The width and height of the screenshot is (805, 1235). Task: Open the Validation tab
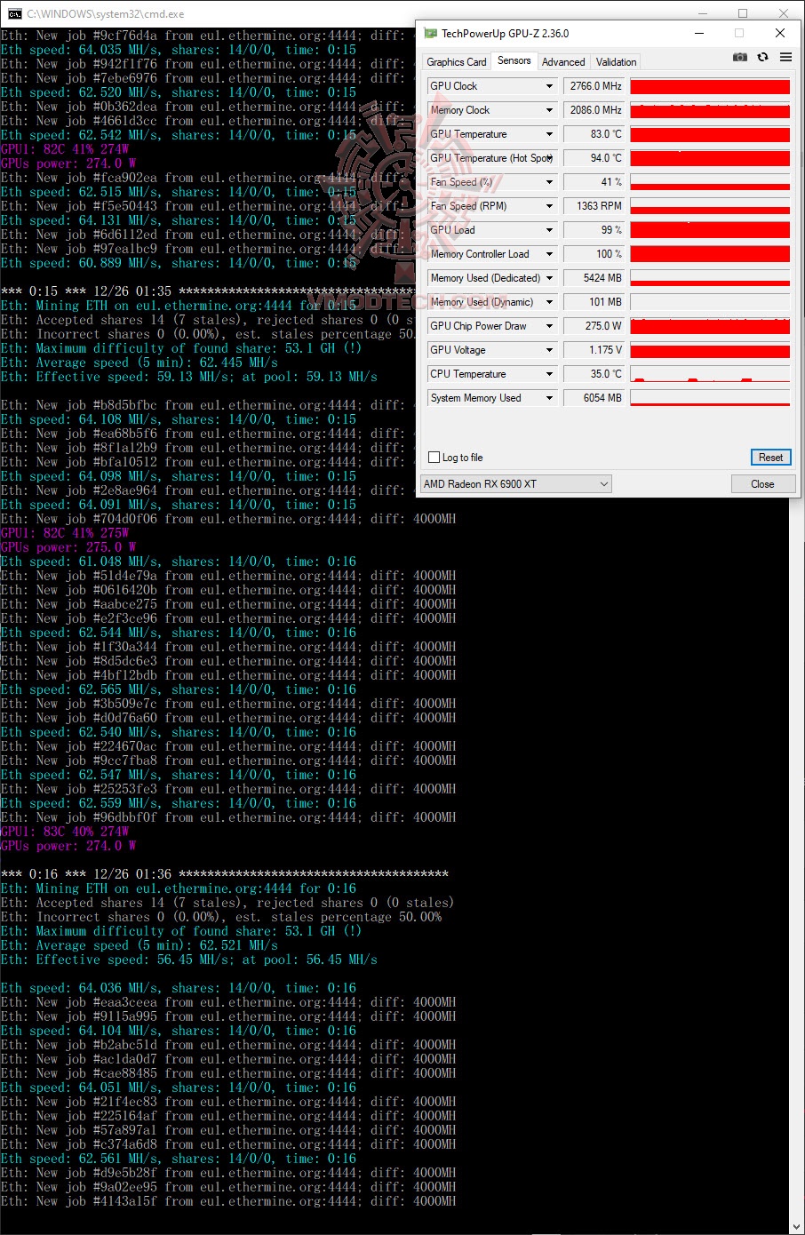616,62
